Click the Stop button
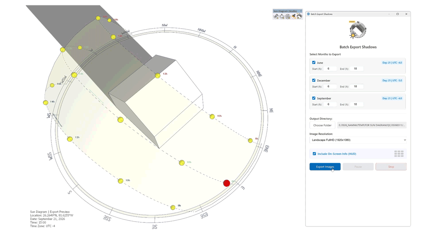This screenshot has height=239, width=425. tap(391, 167)
